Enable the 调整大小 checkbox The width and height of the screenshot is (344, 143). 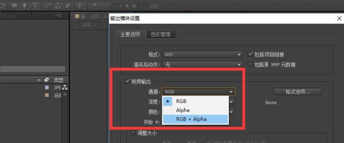133,133
